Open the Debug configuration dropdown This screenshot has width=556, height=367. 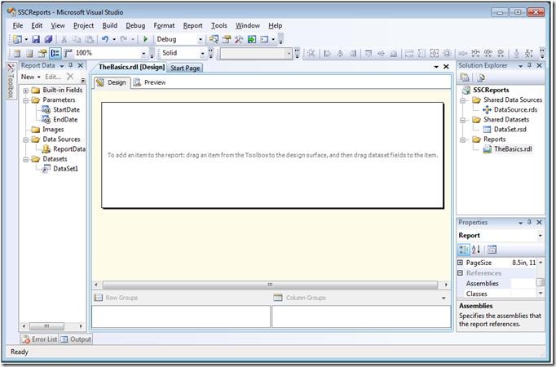point(201,39)
